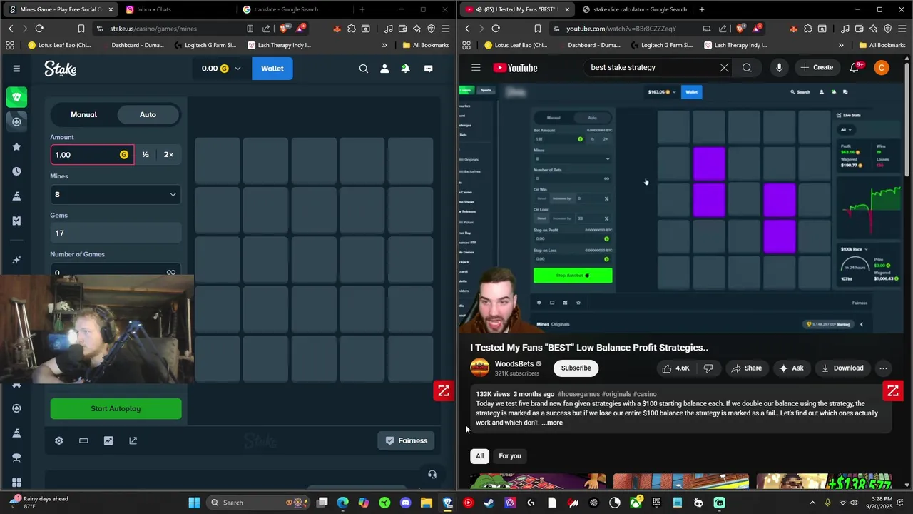913x514 pixels.
Task: Click the YouTube Create button
Action: point(817,68)
